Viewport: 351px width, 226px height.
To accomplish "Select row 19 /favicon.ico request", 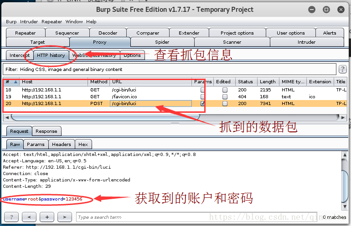I will (x=175, y=97).
